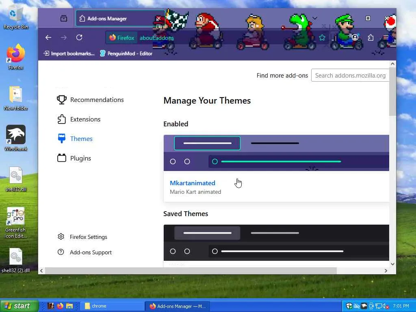This screenshot has width=416, height=312.
Task: Click the Plugins block icon
Action: (x=62, y=158)
